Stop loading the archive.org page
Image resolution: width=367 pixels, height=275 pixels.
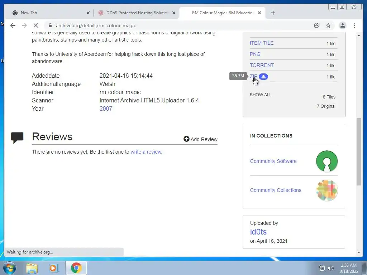35,25
